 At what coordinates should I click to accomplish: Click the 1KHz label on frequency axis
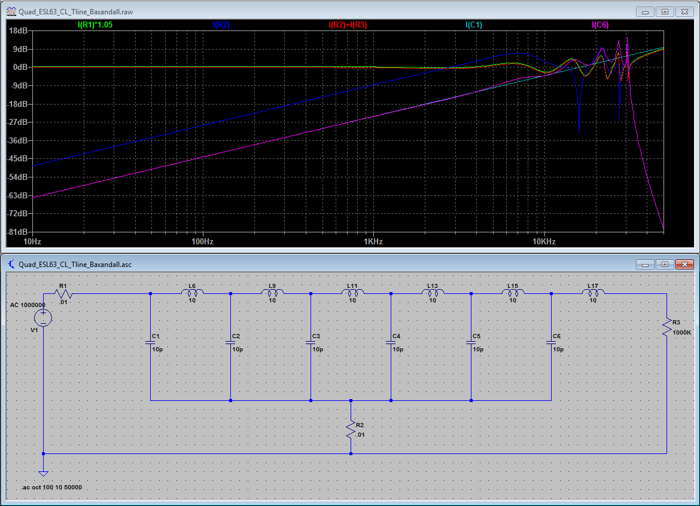click(x=373, y=241)
